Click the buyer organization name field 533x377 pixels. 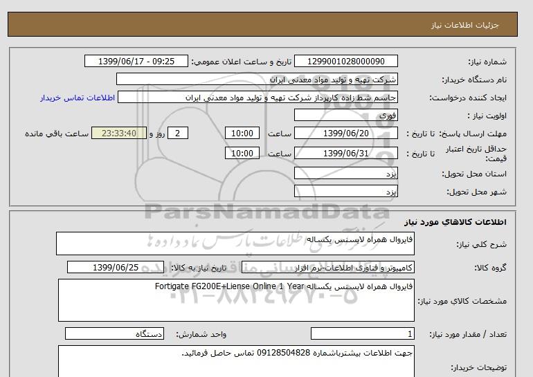(x=257, y=79)
